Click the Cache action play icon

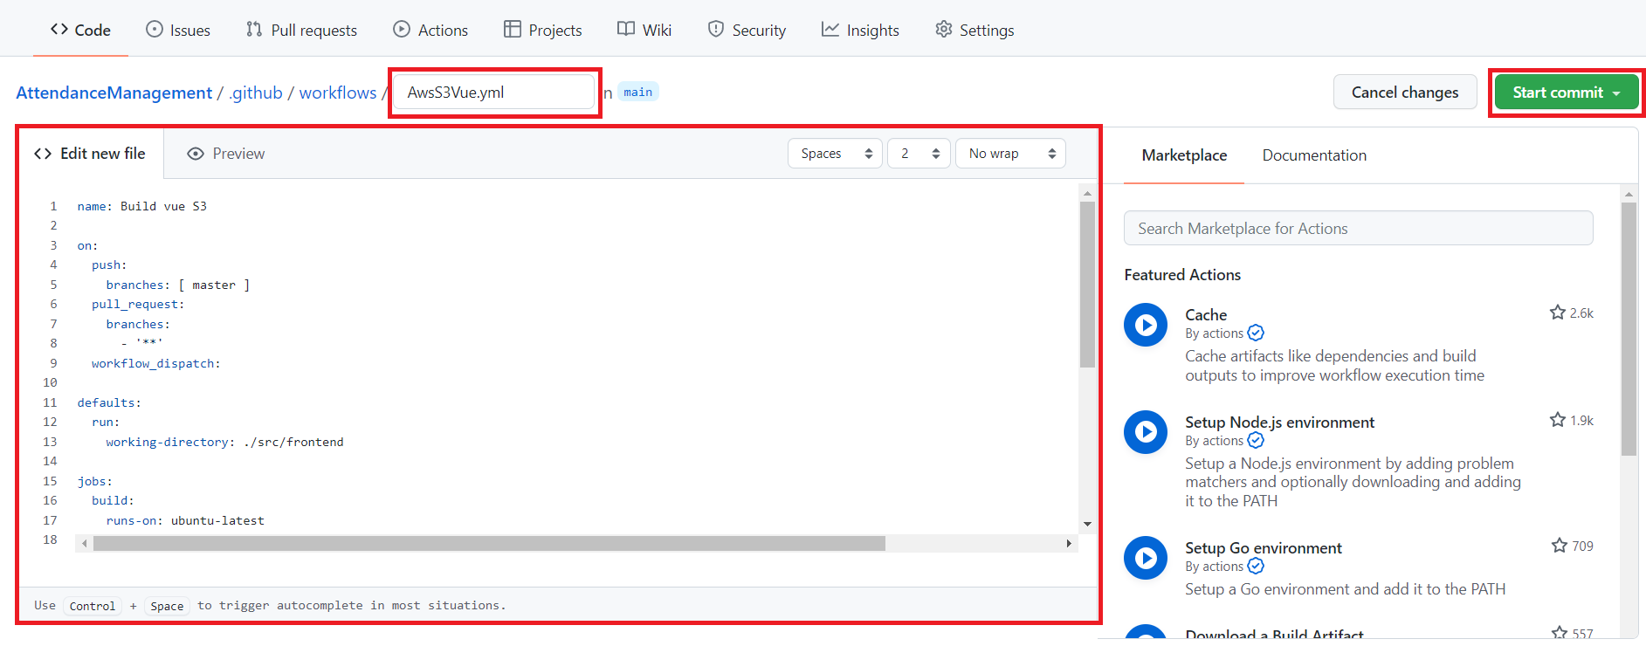(x=1146, y=325)
